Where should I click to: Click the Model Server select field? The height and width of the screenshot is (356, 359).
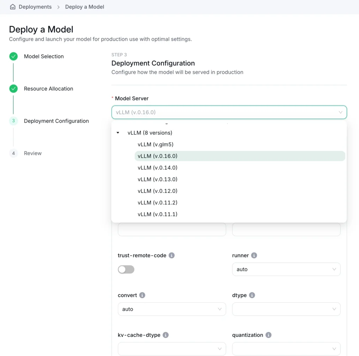click(229, 112)
